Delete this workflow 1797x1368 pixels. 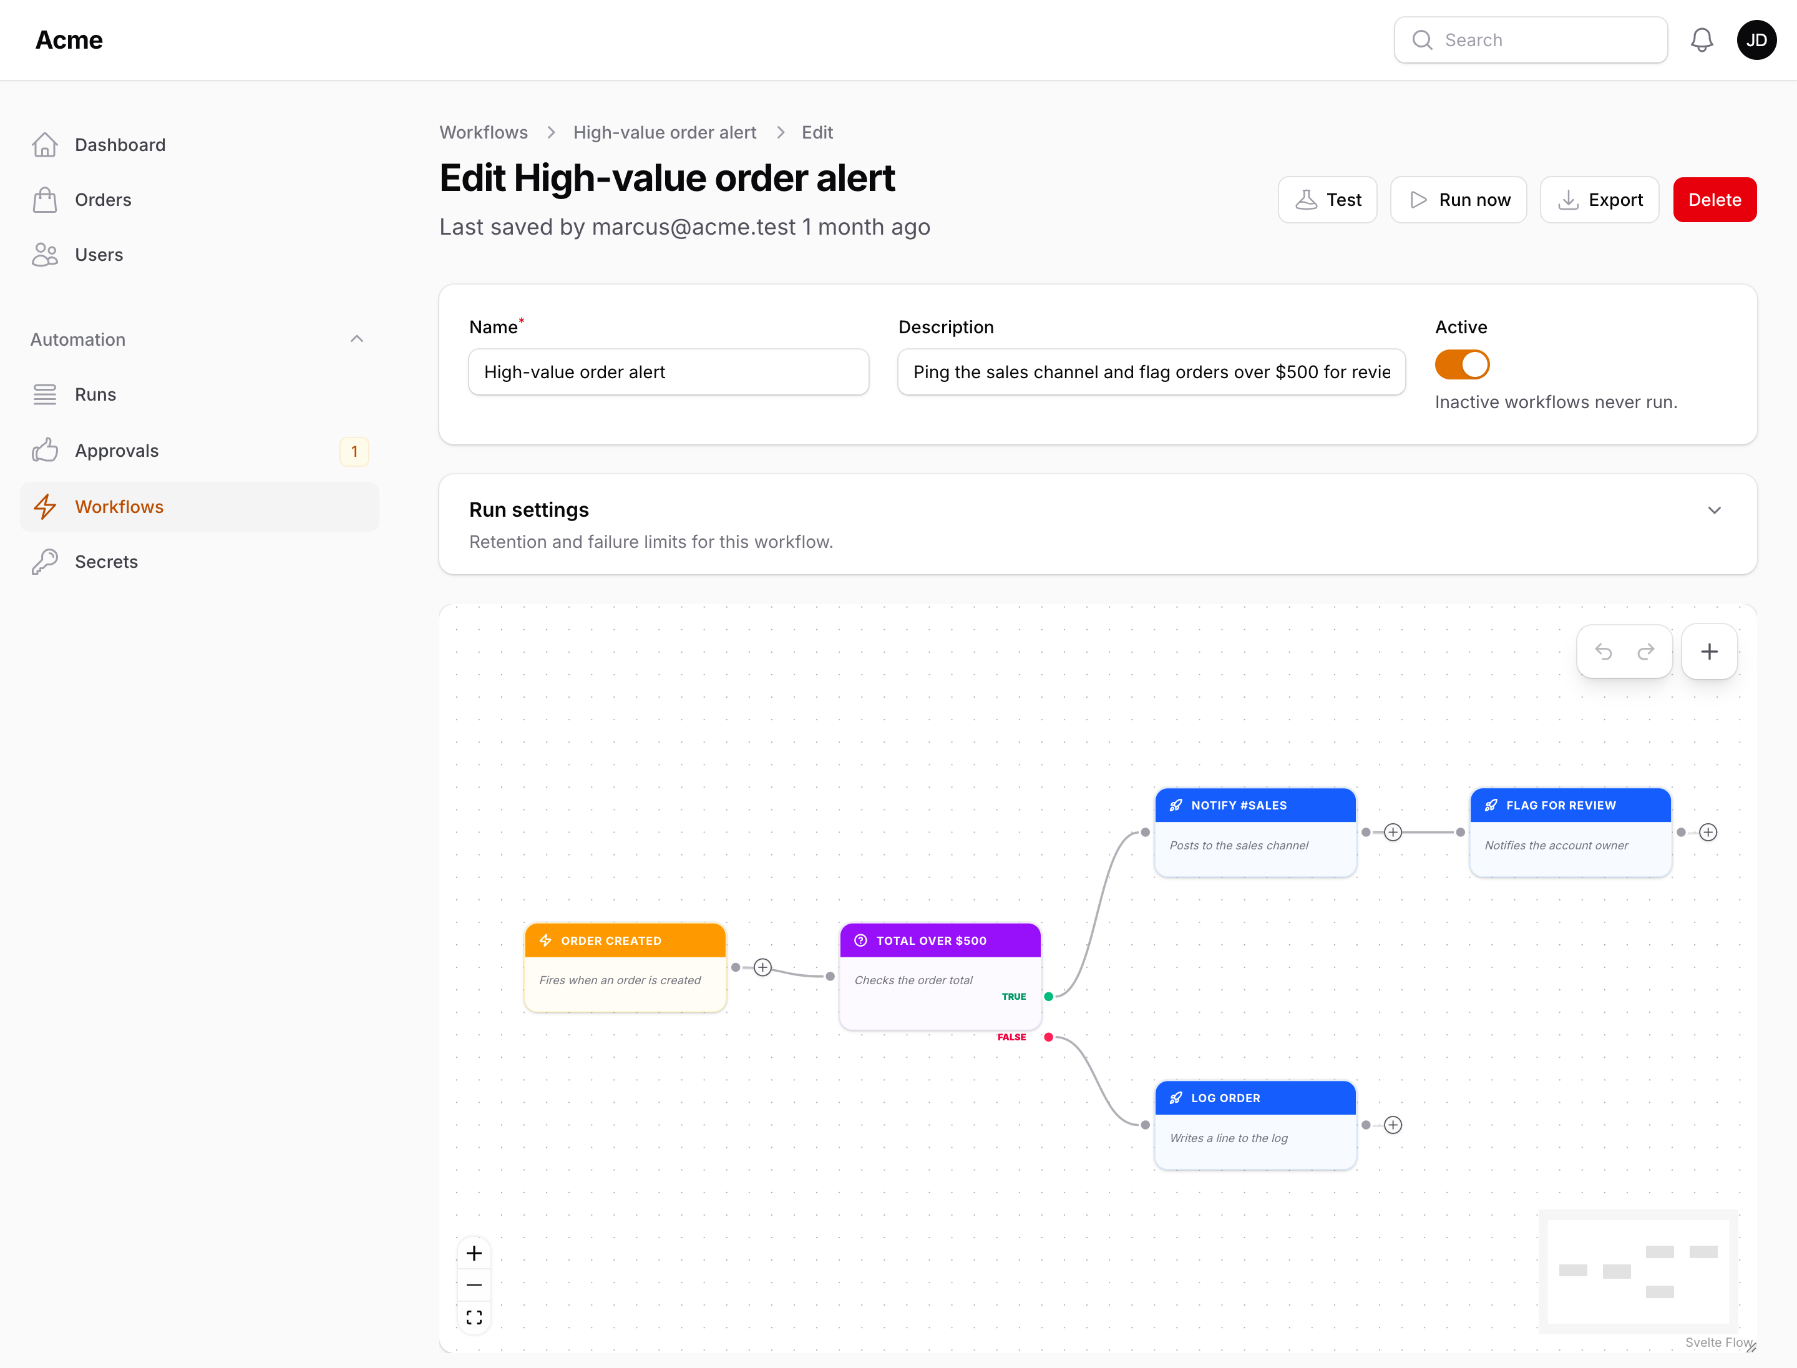click(x=1714, y=200)
